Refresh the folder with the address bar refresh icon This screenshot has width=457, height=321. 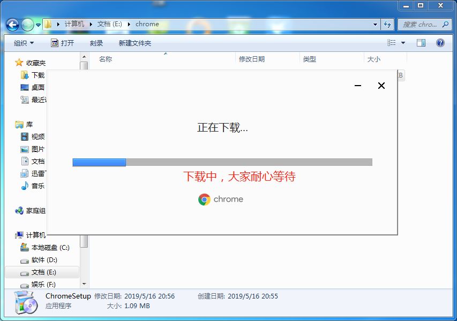point(387,25)
